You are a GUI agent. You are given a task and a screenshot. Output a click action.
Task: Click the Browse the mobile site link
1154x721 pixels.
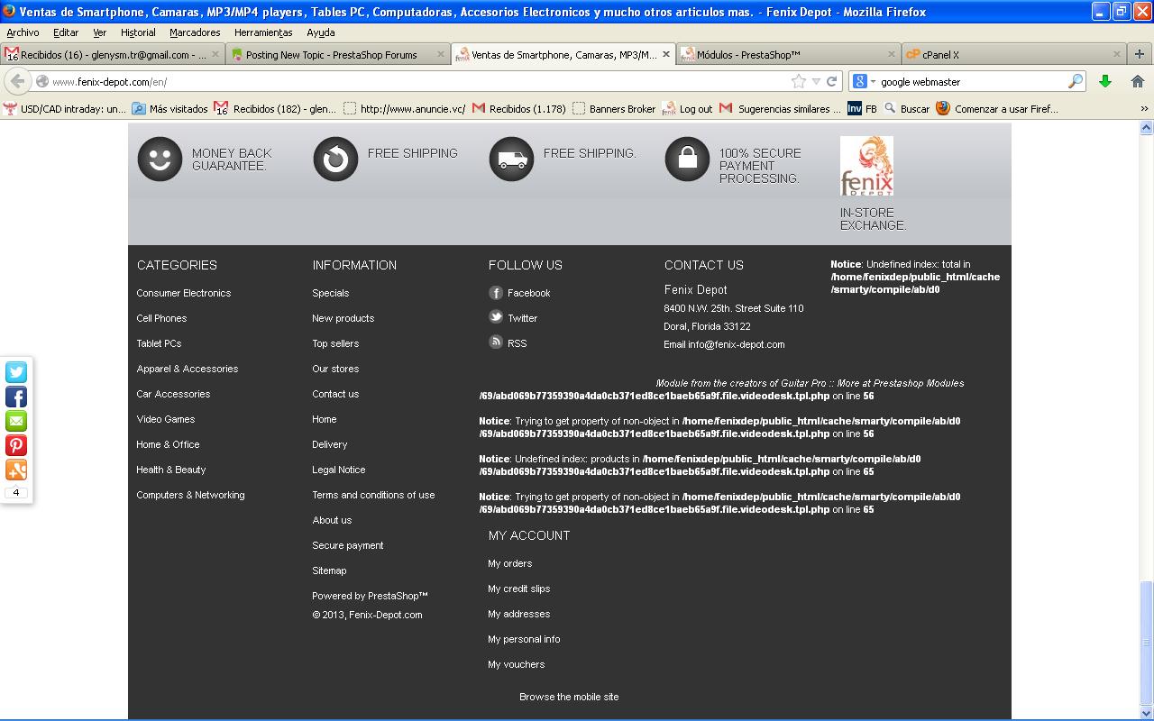coord(569,697)
